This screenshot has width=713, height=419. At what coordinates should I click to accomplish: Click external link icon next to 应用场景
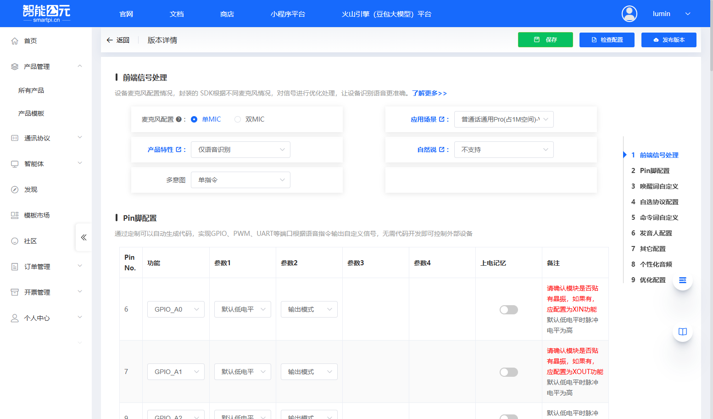[442, 119]
